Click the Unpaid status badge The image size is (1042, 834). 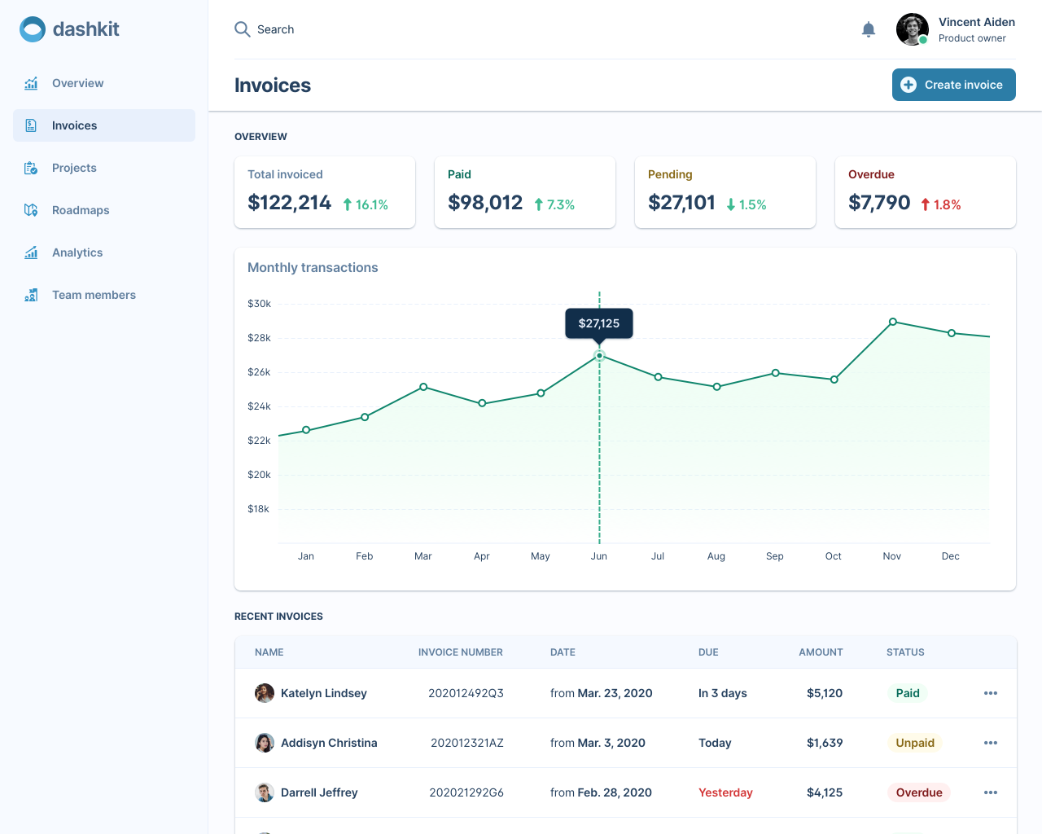coord(915,743)
